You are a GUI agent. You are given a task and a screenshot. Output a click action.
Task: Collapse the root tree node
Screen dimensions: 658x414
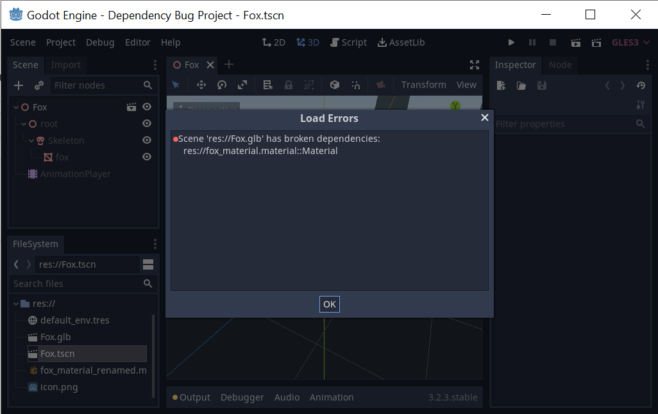coord(24,125)
